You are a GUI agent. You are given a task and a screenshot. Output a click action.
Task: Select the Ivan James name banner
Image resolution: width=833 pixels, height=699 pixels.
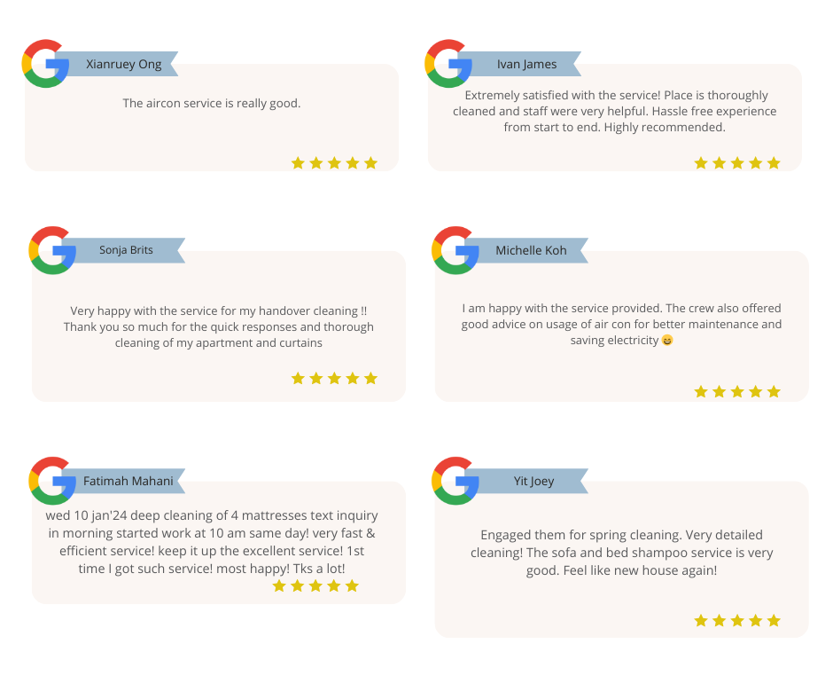pyautogui.click(x=527, y=64)
